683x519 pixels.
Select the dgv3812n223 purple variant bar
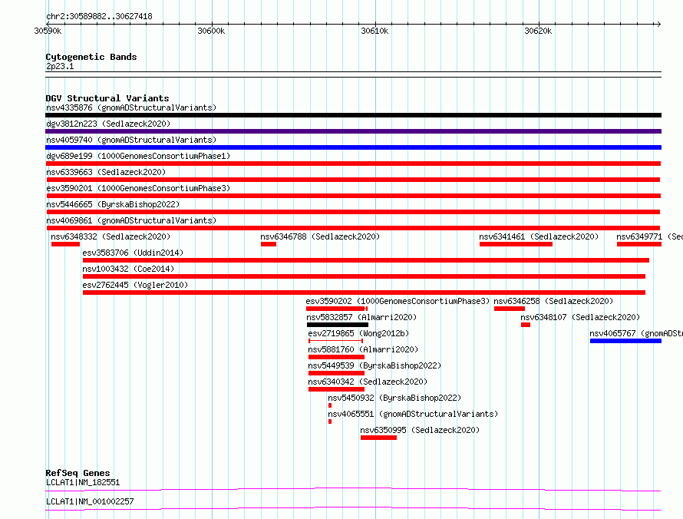pos(353,131)
